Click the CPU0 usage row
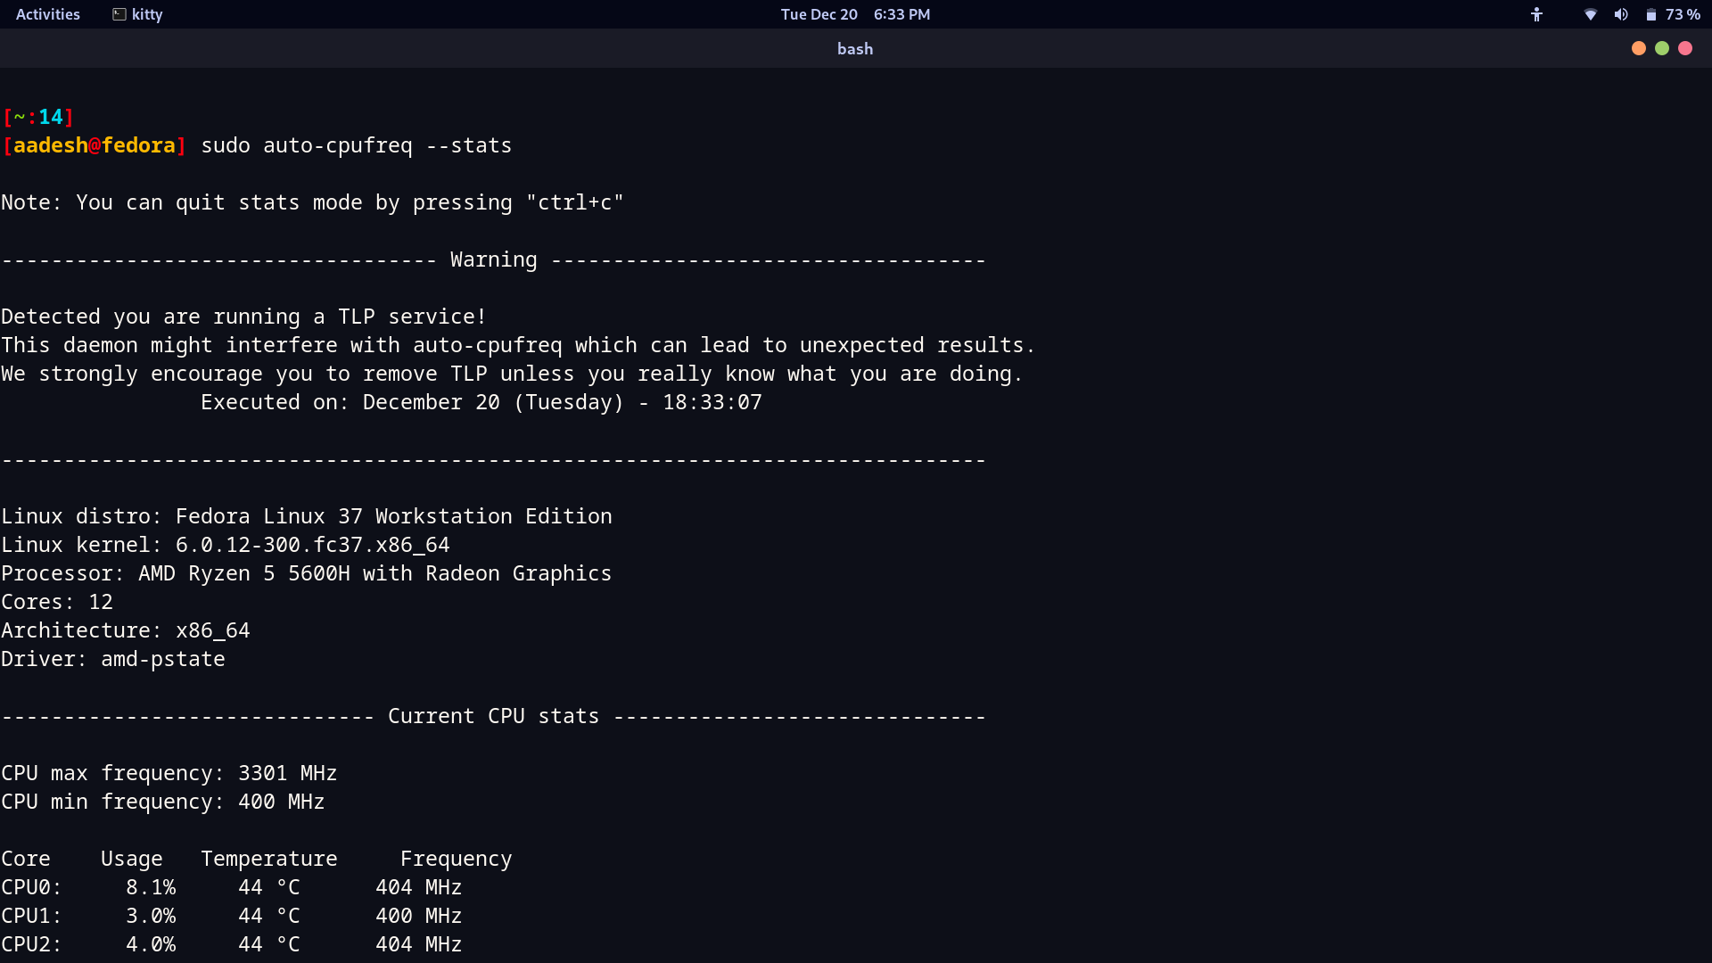 (x=232, y=887)
